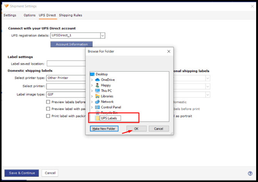Open the Options tab

pos(29,15)
